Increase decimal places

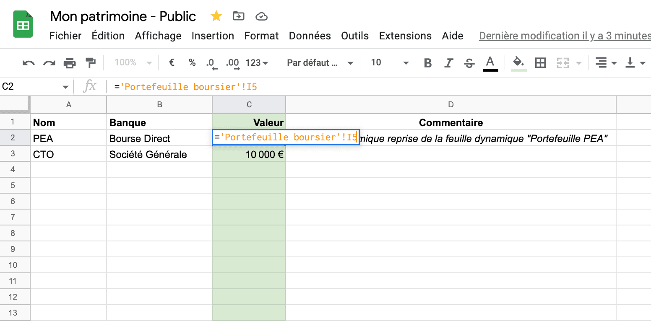(x=233, y=63)
